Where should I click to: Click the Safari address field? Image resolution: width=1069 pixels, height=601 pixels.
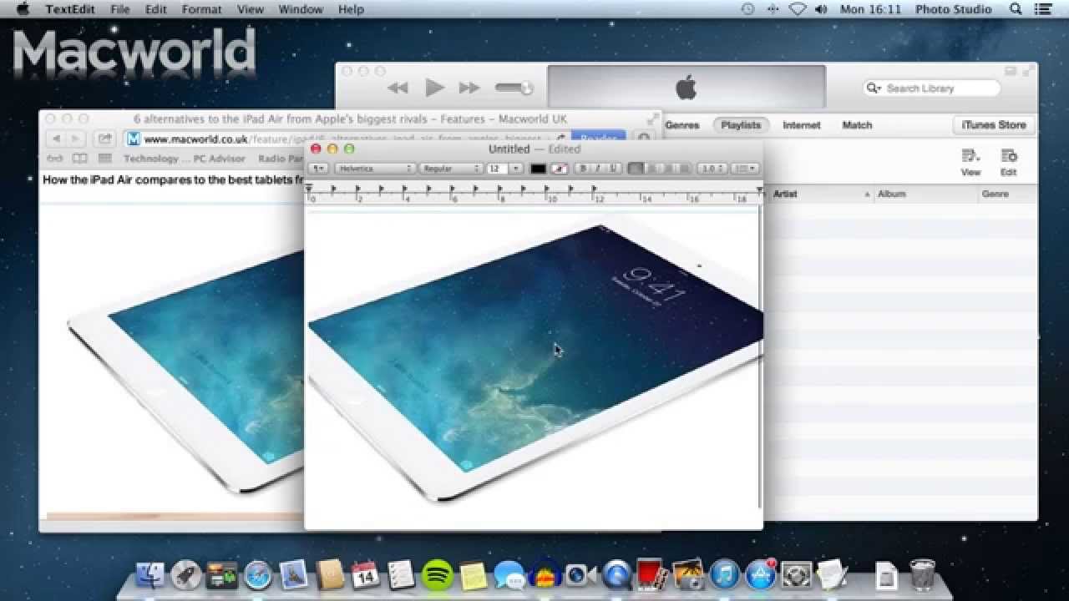[x=347, y=139]
